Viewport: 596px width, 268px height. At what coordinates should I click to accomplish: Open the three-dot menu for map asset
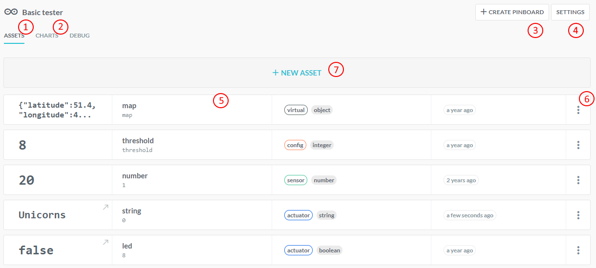[x=578, y=110]
